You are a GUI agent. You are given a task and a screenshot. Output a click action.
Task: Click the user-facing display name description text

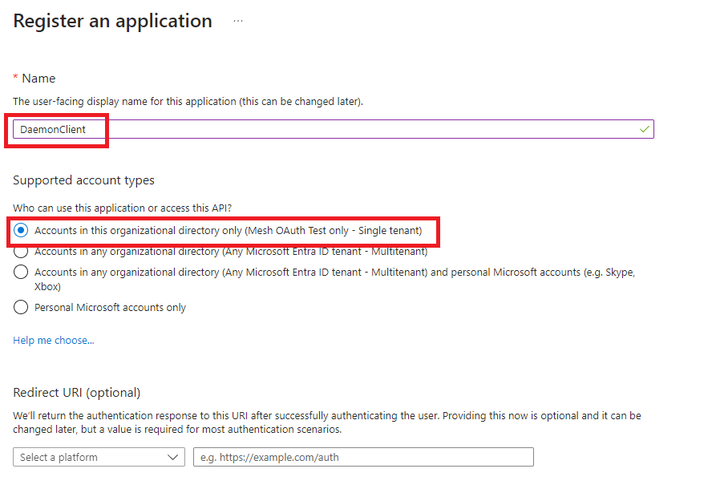[188, 102]
